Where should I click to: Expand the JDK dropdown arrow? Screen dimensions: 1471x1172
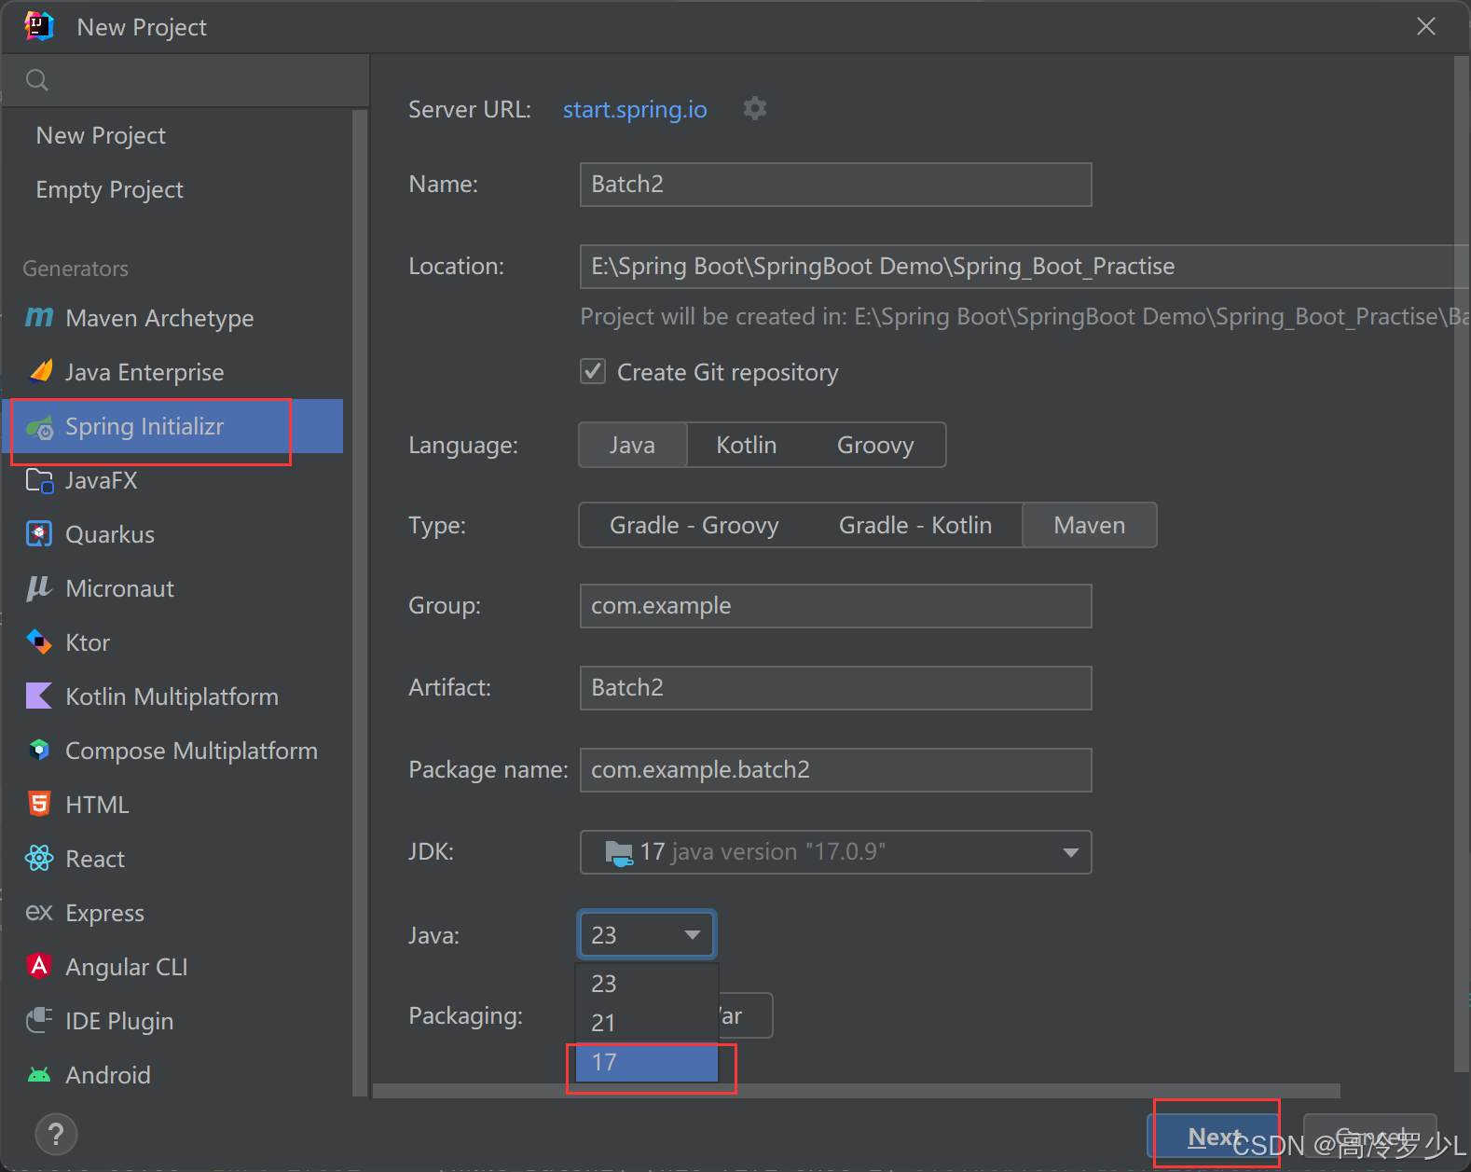pos(1071,852)
